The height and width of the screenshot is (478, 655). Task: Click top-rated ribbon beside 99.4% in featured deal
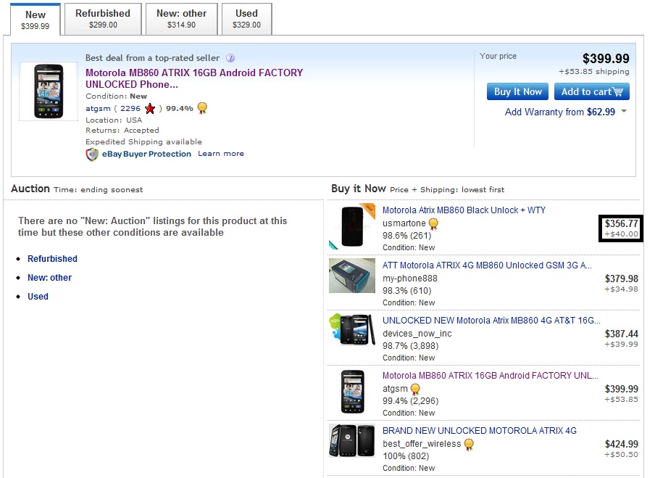tap(202, 108)
